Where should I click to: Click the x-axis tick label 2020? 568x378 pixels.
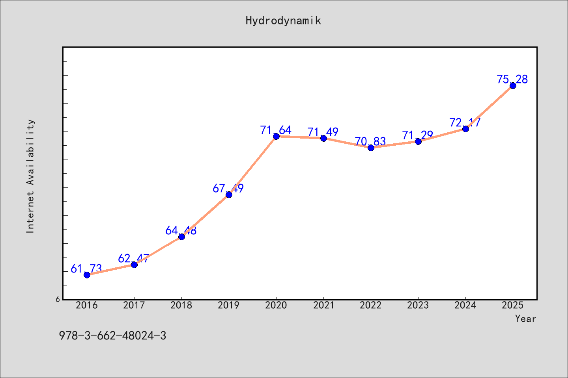[276, 306]
